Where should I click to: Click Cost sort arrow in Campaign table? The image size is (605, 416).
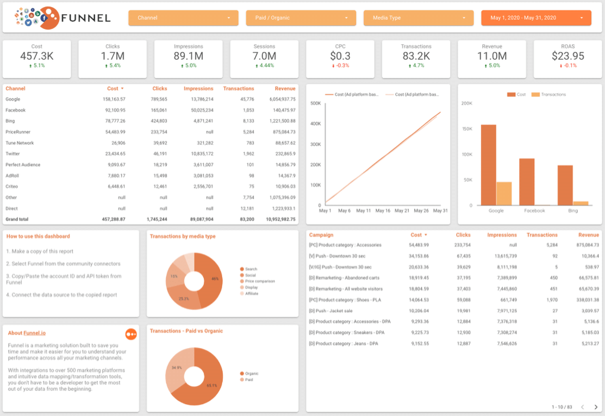[425, 235]
